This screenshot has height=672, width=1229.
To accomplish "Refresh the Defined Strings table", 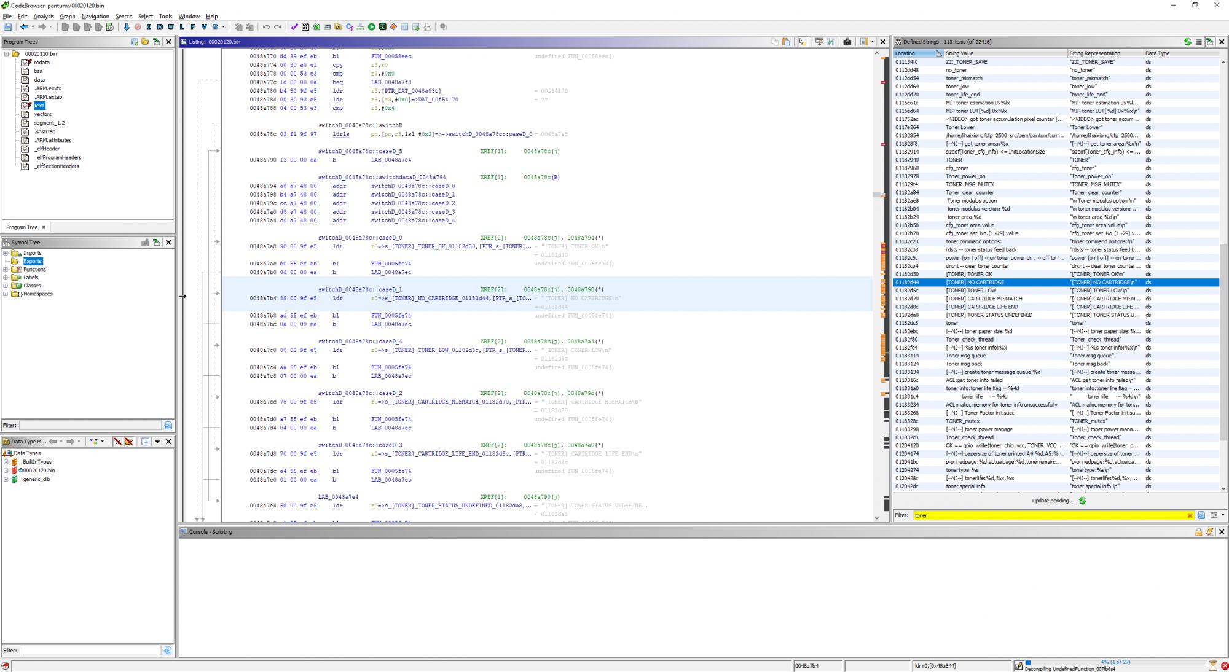I will [1187, 42].
